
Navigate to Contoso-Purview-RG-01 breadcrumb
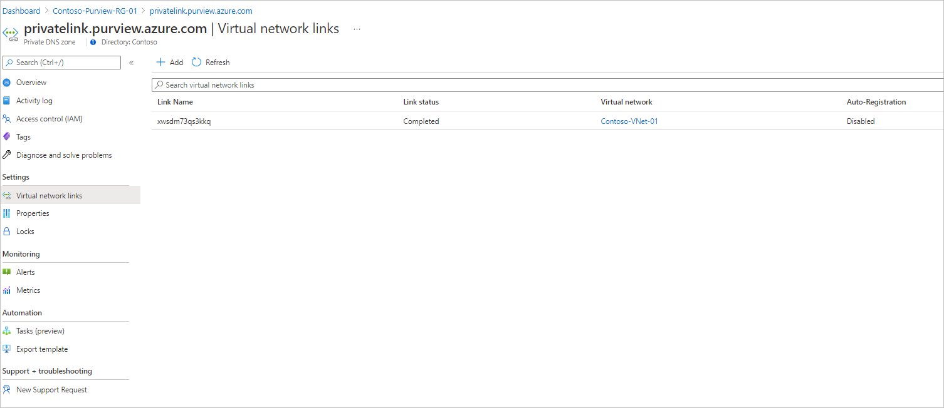[95, 11]
